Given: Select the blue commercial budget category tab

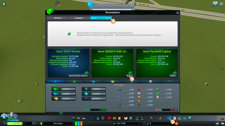Looking at the screenshot, I should [94, 82].
